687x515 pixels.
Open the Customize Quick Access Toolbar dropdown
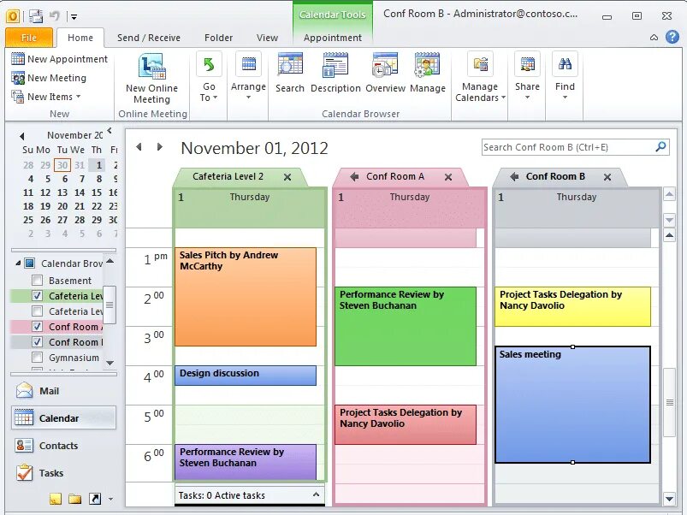pos(74,16)
